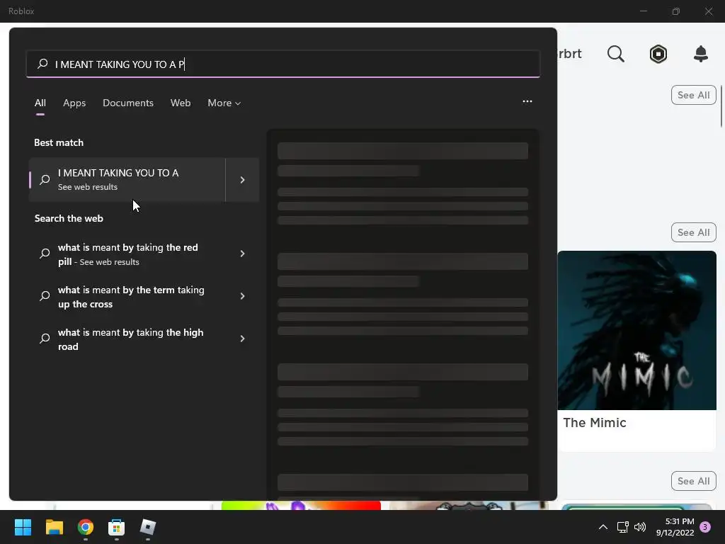
Task: Select the All search tab
Action: pos(40,103)
